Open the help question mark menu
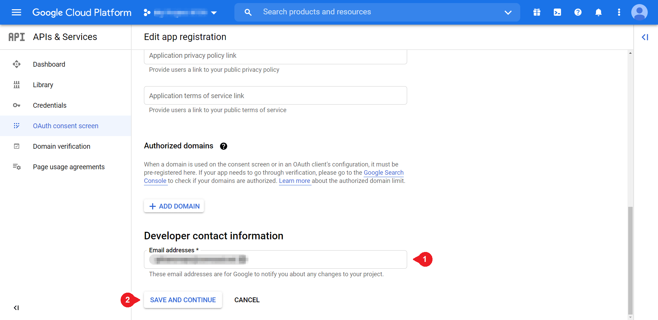Image resolution: width=658 pixels, height=320 pixels. (x=578, y=13)
